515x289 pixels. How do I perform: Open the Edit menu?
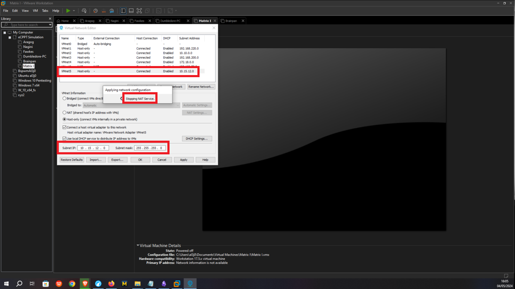pos(15,10)
